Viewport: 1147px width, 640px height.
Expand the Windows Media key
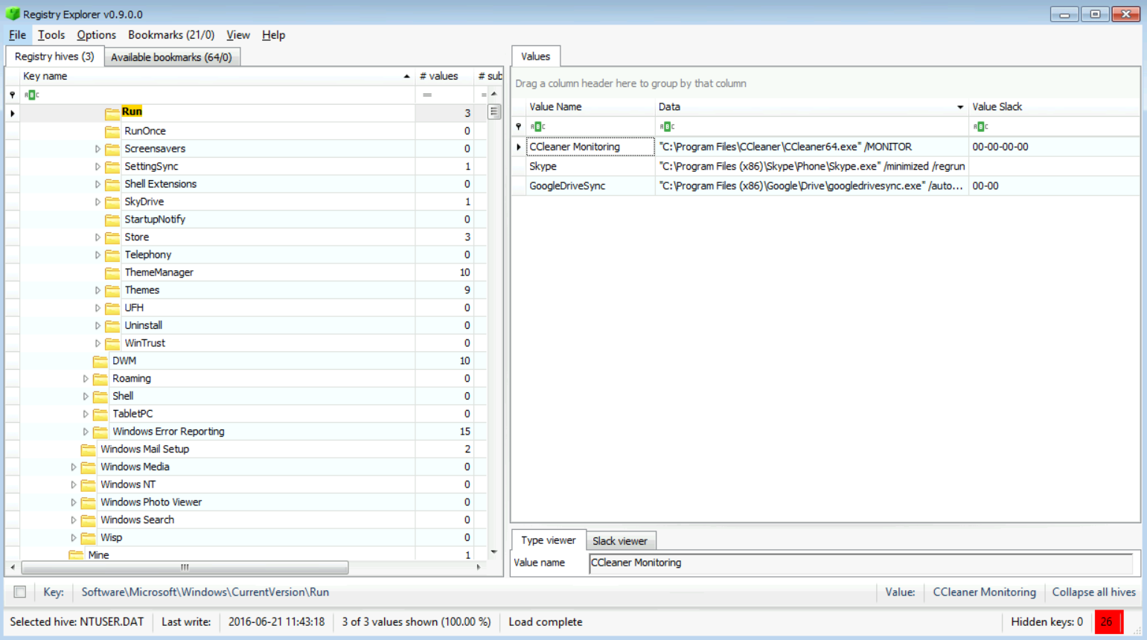[74, 467]
